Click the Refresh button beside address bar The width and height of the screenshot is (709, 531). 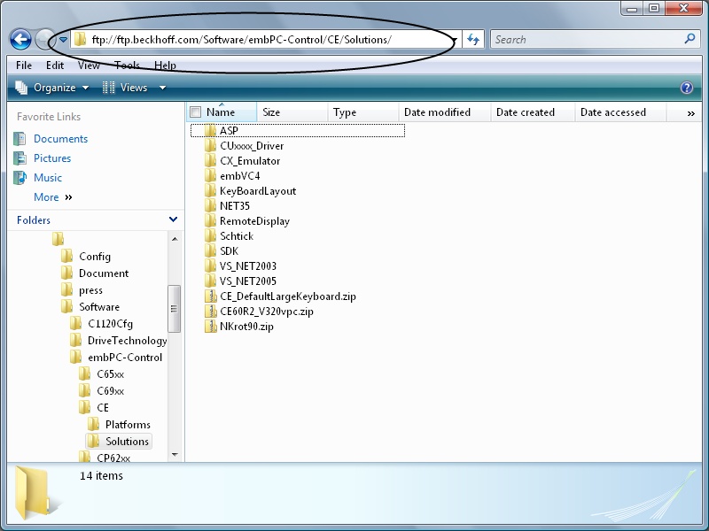click(x=473, y=40)
